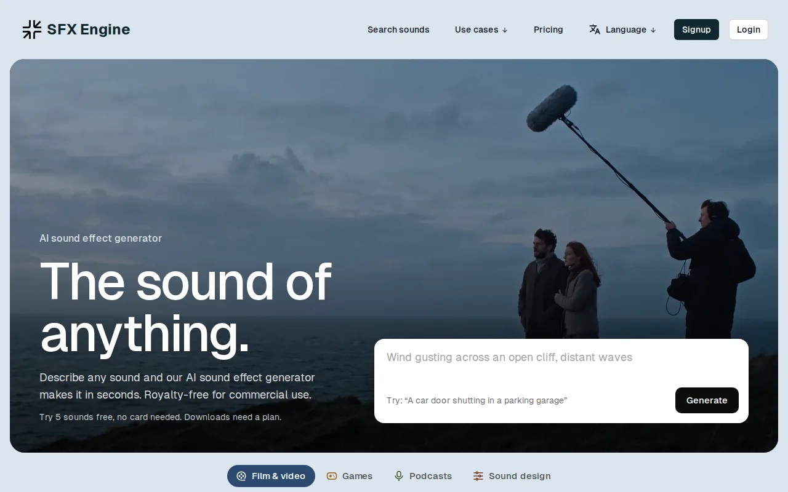
Task: Click the Generate button
Action: coord(707,400)
